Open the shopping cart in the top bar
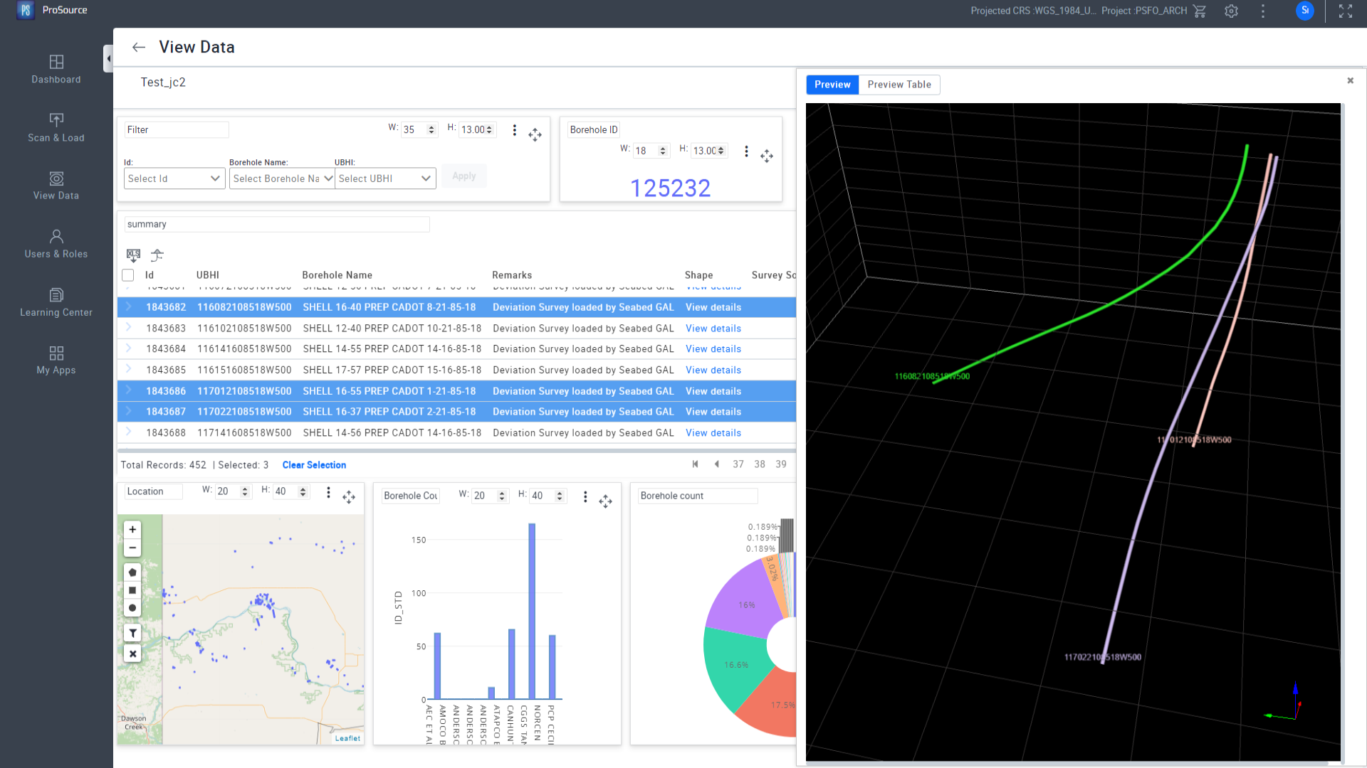This screenshot has width=1367, height=768. (x=1200, y=11)
